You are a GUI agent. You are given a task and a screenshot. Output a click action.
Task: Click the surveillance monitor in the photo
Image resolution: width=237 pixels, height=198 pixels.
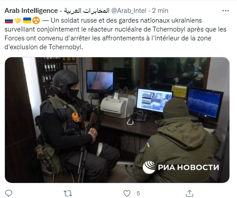pos(154,100)
